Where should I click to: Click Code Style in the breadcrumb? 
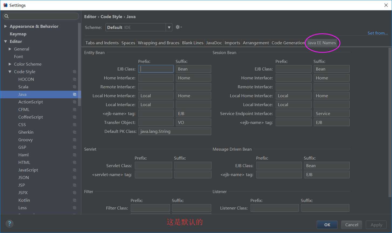coord(111,16)
